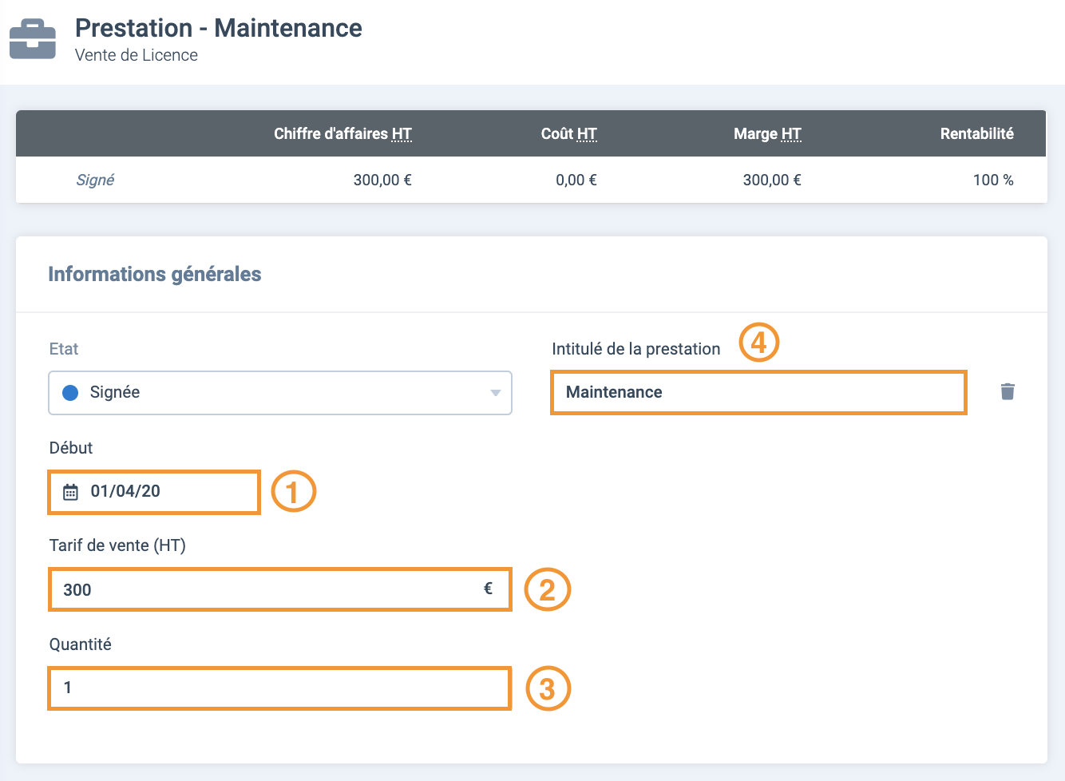Click the orange circled number 4 marker
This screenshot has height=781, width=1065.
(x=758, y=343)
